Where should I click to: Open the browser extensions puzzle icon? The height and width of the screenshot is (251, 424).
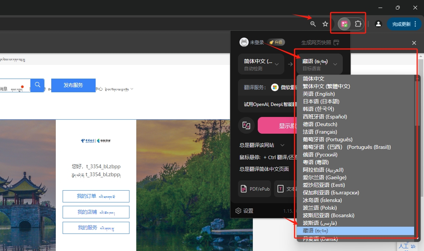pos(358,24)
